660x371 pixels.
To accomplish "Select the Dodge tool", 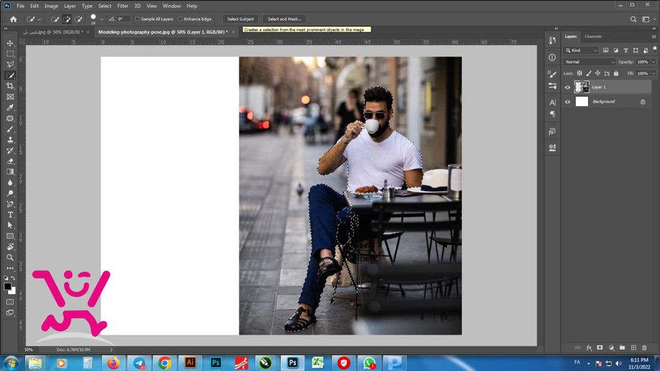I will click(10, 194).
